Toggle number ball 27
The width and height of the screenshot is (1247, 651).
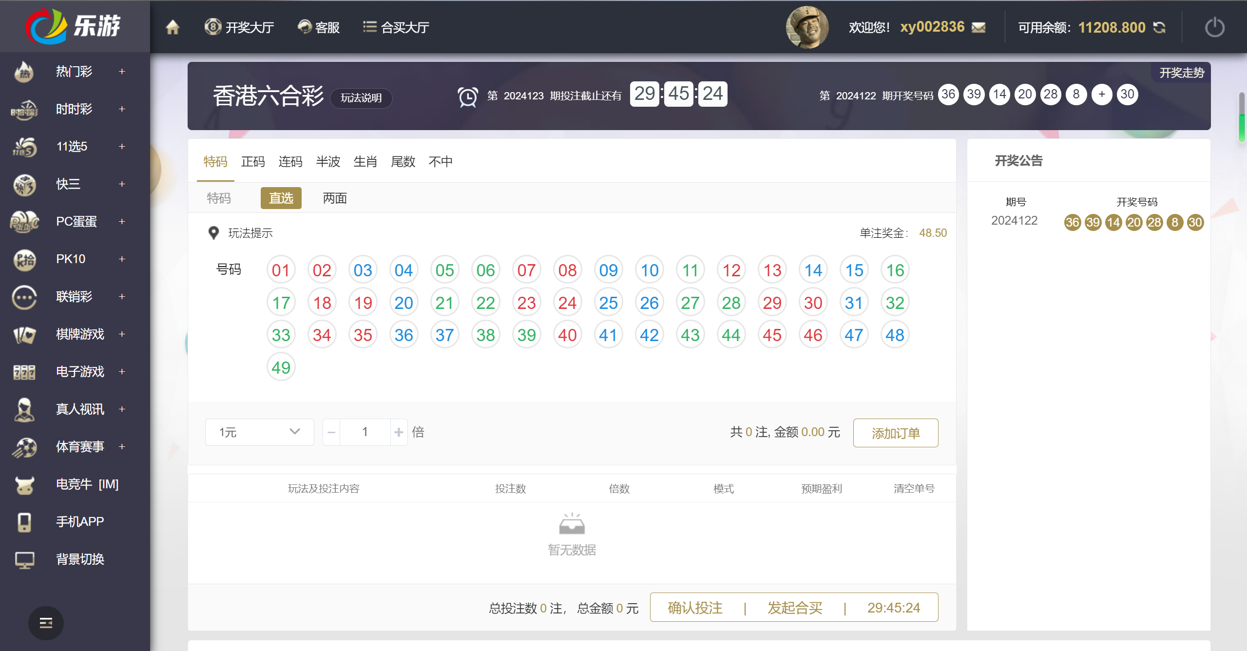(x=691, y=303)
